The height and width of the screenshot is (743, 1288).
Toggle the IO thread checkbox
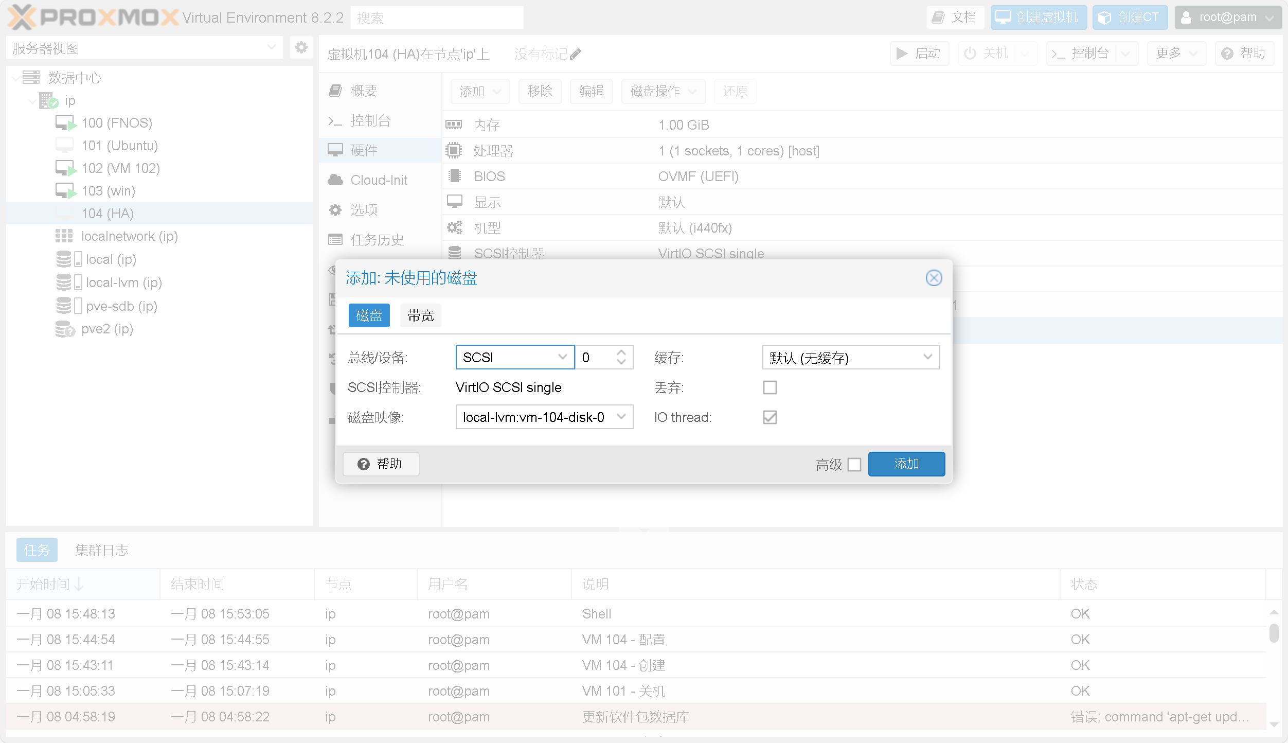pos(770,417)
